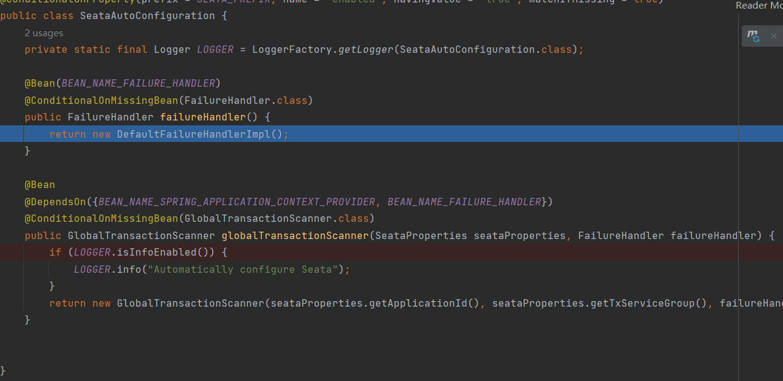Click the @DependsOn annotation
Viewport: 783px width, 381px height.
click(55, 202)
